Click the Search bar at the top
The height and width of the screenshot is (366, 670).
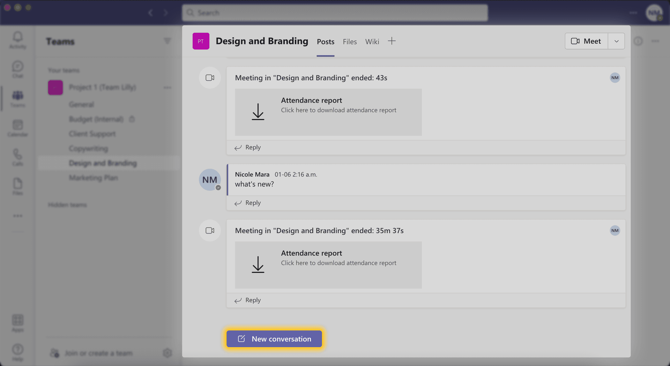tap(335, 13)
